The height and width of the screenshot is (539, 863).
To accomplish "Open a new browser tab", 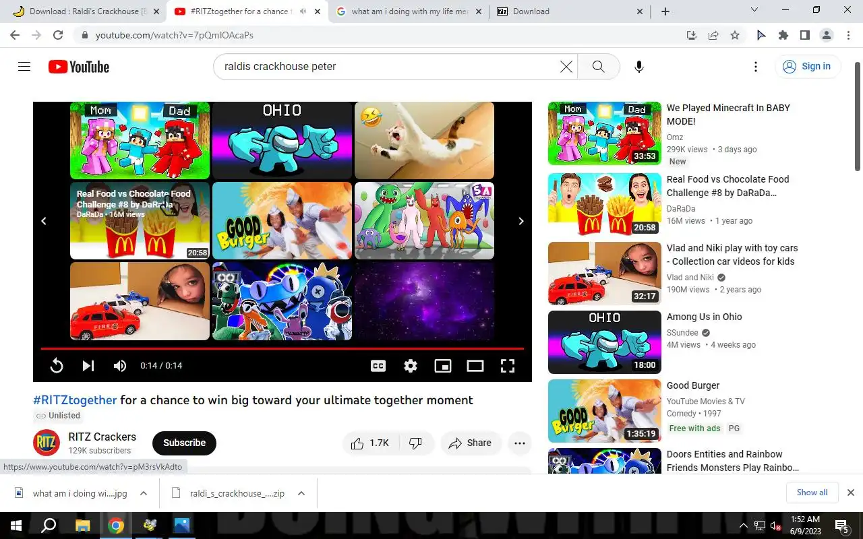I will [x=665, y=11].
